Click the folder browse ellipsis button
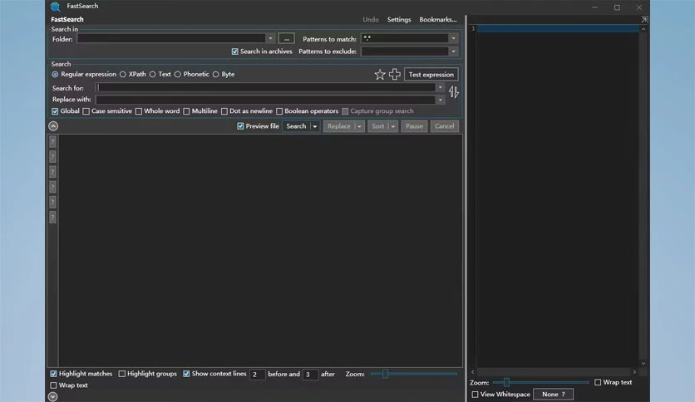The height and width of the screenshot is (402, 695). [x=286, y=39]
